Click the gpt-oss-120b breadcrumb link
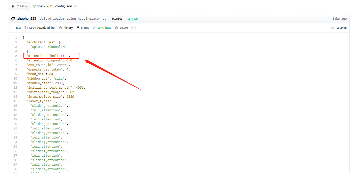 pyautogui.click(x=42, y=6)
